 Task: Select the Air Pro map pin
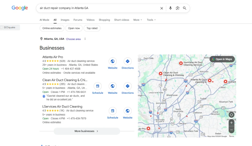(x=148, y=128)
